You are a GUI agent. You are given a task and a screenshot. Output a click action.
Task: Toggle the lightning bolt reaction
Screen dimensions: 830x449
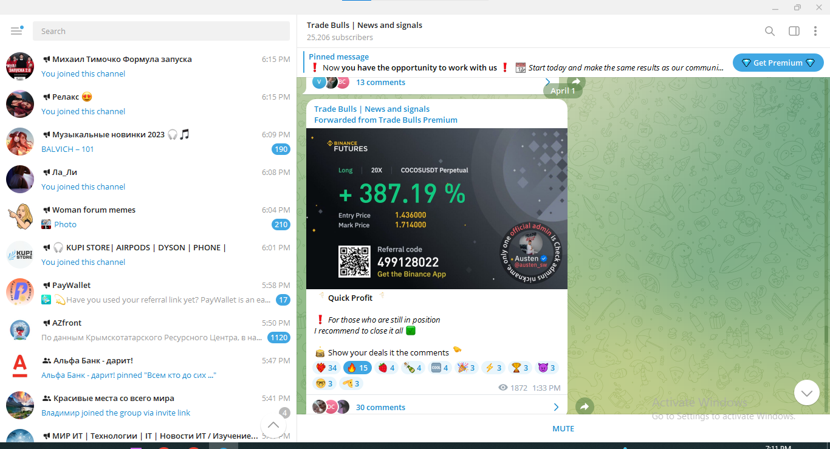pos(493,368)
